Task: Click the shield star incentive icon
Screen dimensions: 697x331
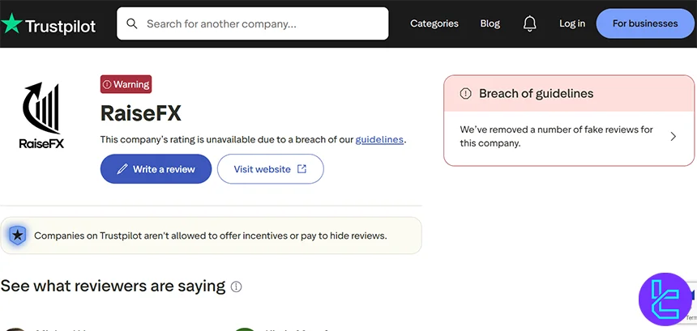Action: 17,236
